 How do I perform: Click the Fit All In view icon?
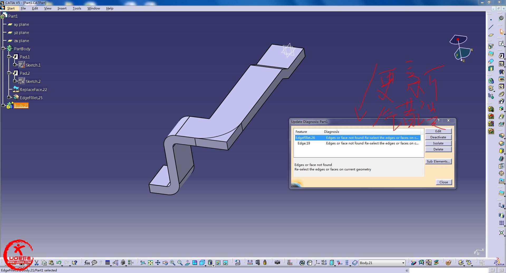[x=150, y=263]
